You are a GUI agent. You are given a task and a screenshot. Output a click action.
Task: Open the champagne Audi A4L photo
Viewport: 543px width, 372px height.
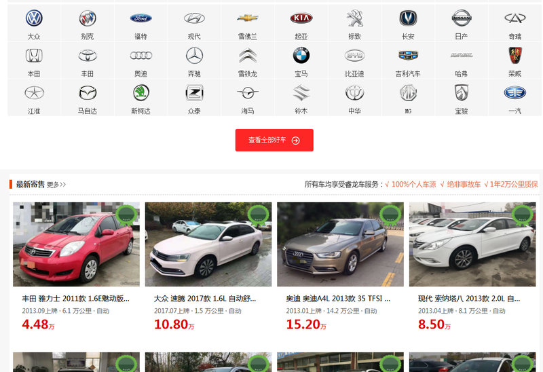point(341,244)
